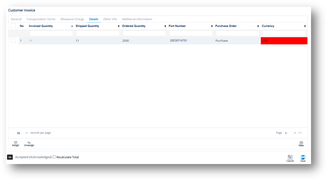Sort by Invoiced Quantity arrow
Viewport: 327px width, 180px height.
coord(72,26)
